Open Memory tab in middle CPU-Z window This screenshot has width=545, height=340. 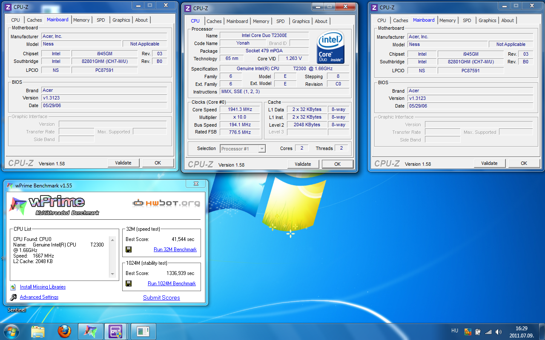[x=261, y=21]
